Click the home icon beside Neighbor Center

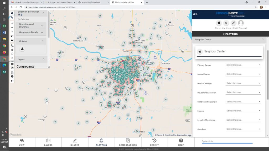point(200,51)
